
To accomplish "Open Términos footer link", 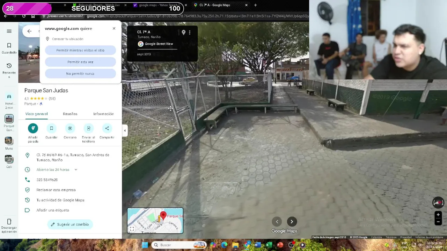I will (391, 237).
